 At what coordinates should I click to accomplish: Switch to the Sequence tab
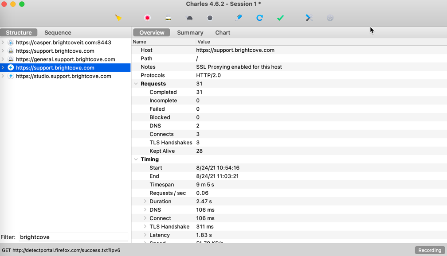pyautogui.click(x=58, y=33)
